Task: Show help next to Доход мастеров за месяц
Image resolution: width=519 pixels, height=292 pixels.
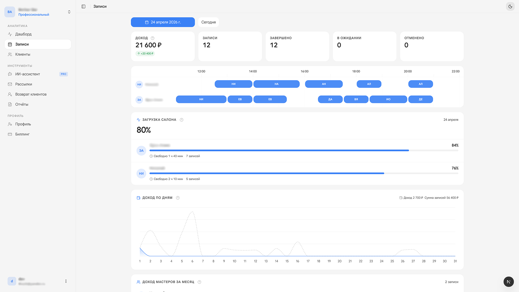Action: [x=199, y=282]
